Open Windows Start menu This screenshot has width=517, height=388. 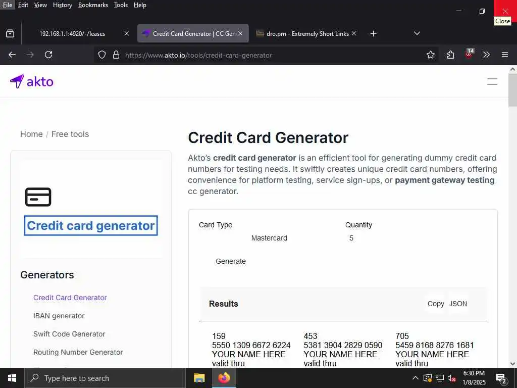12,378
